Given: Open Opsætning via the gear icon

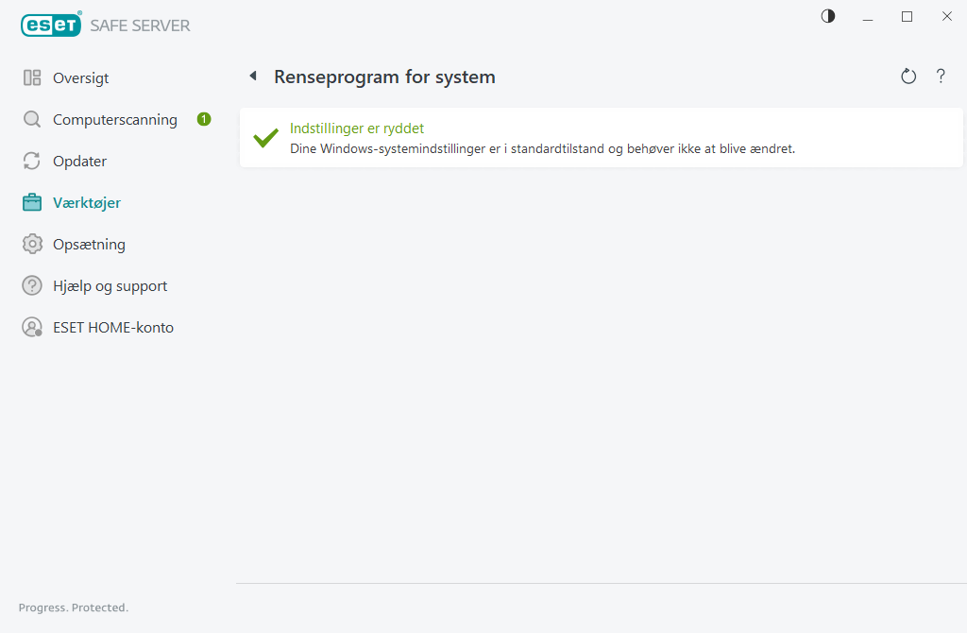Looking at the screenshot, I should pyautogui.click(x=31, y=244).
